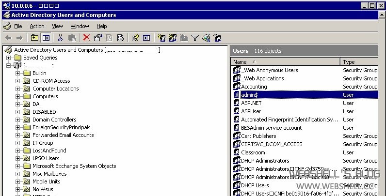386x196 pixels.
Task: Select the ForeignSecurityPrincipals folder
Action: [61, 127]
